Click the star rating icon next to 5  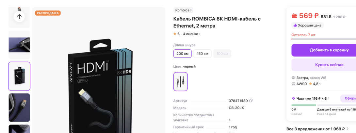click(175, 34)
